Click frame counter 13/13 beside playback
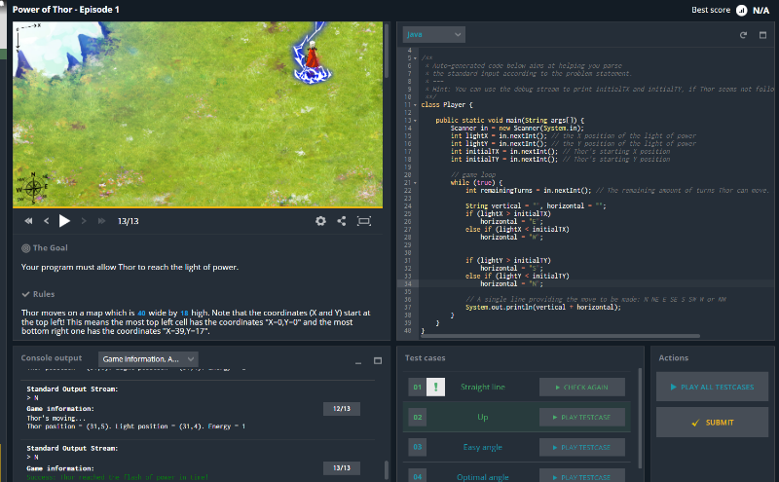 point(128,221)
